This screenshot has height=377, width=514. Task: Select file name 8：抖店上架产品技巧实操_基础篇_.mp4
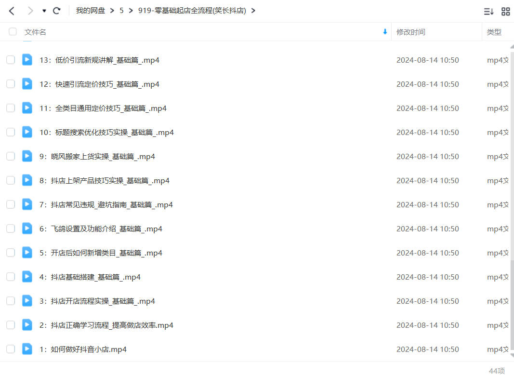point(105,181)
